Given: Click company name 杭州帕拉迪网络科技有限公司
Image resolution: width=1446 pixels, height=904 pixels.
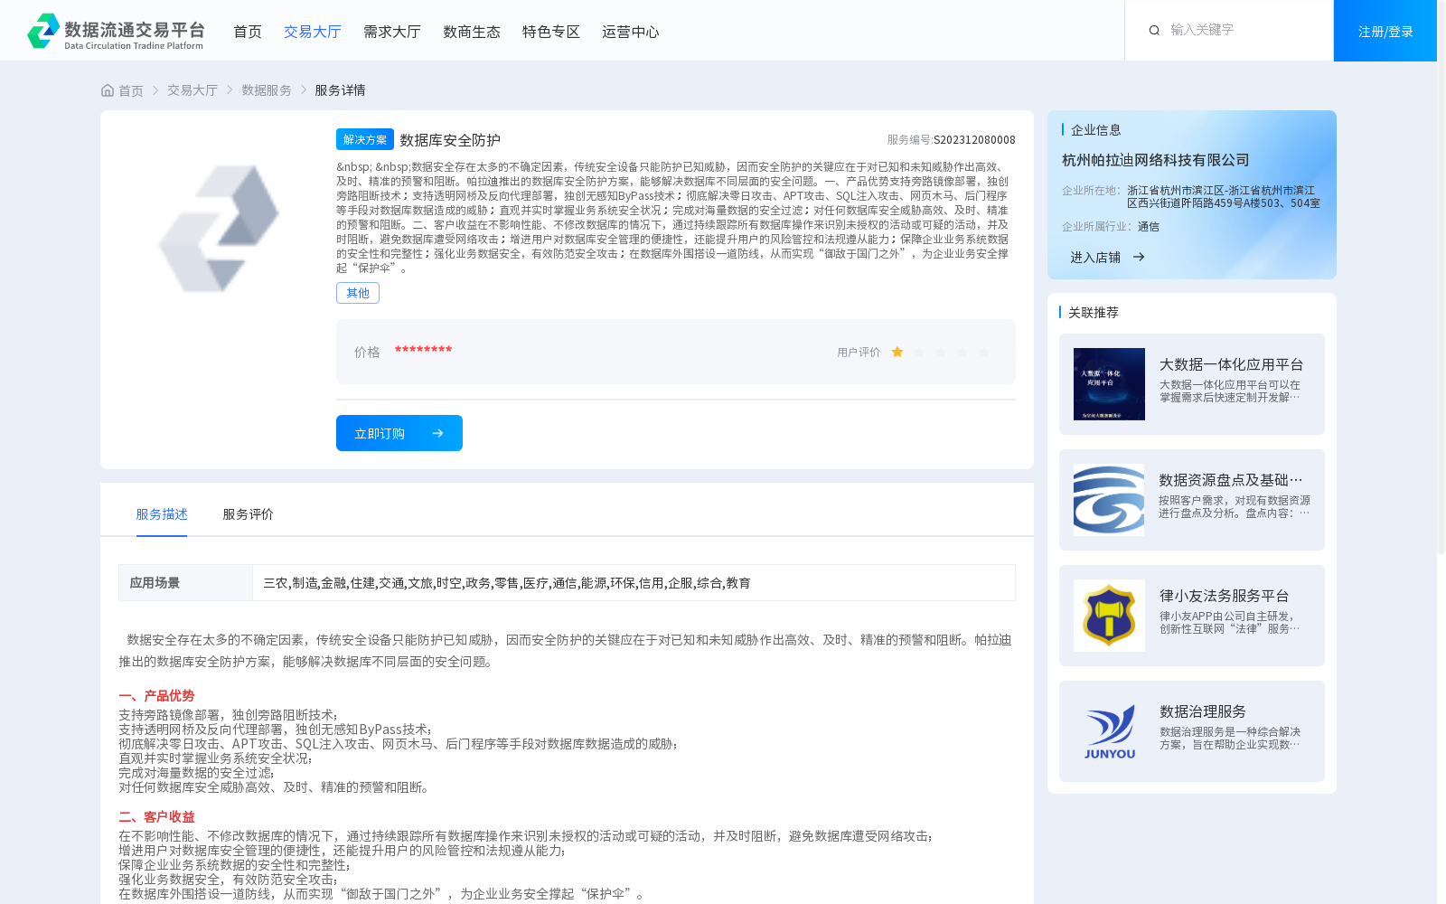Looking at the screenshot, I should pyautogui.click(x=1156, y=160).
